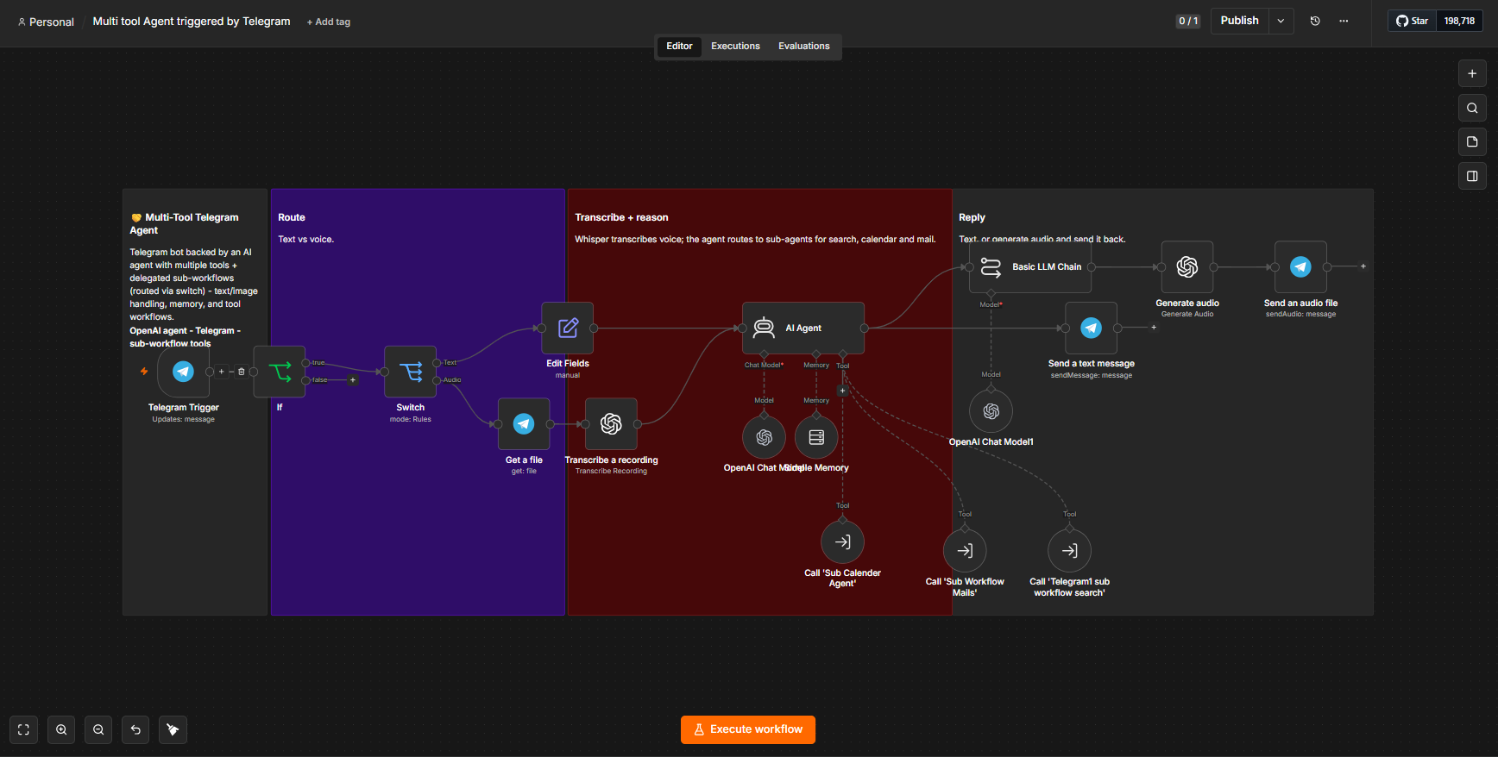Add a sticky note from the right sidebar

1472,142
